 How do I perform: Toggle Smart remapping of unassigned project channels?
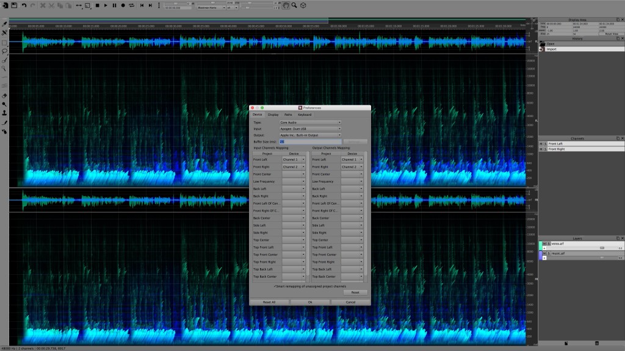coord(275,285)
